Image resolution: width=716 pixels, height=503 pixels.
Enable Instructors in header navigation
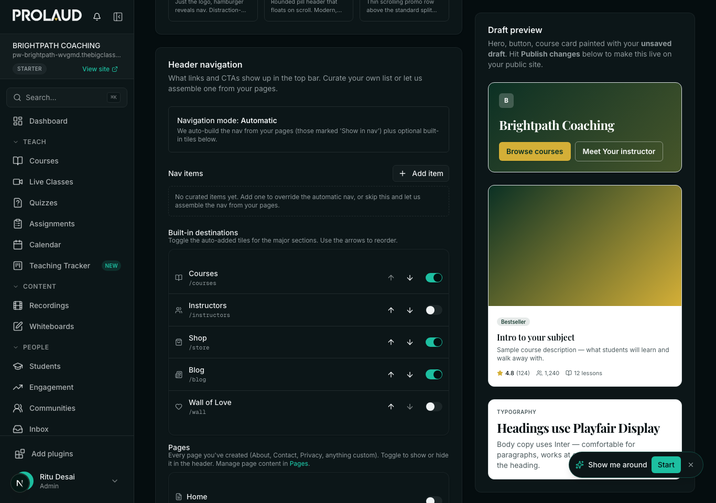pos(434,310)
